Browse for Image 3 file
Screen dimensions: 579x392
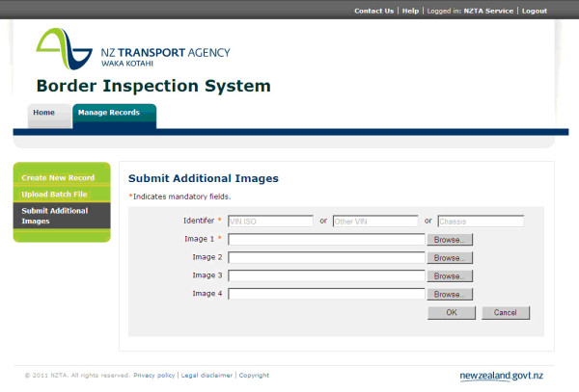(451, 275)
